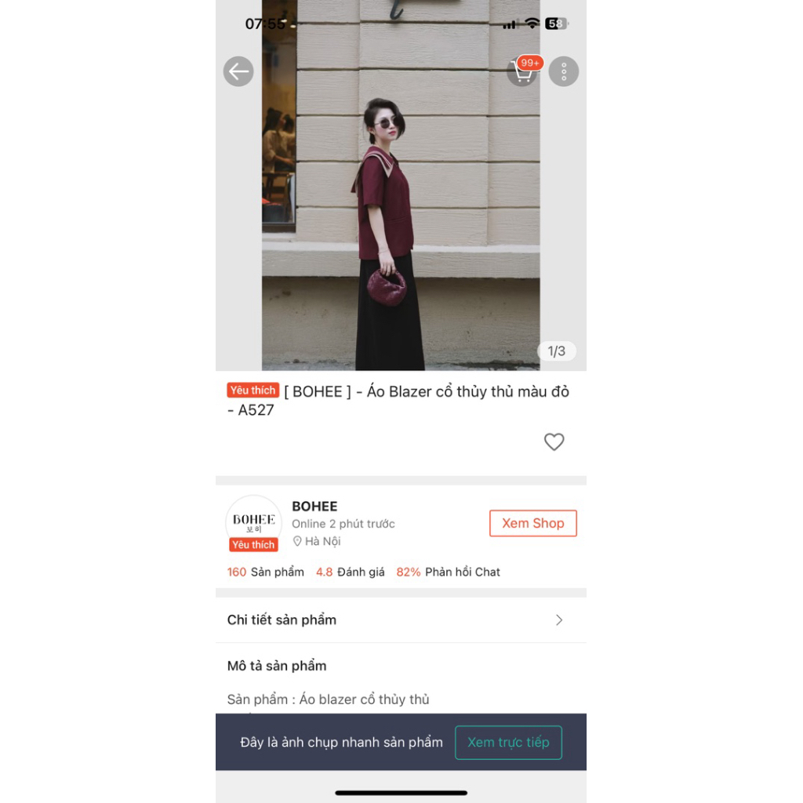Open the three-dot more options menu
Image resolution: width=803 pixels, height=803 pixels.
tap(563, 71)
